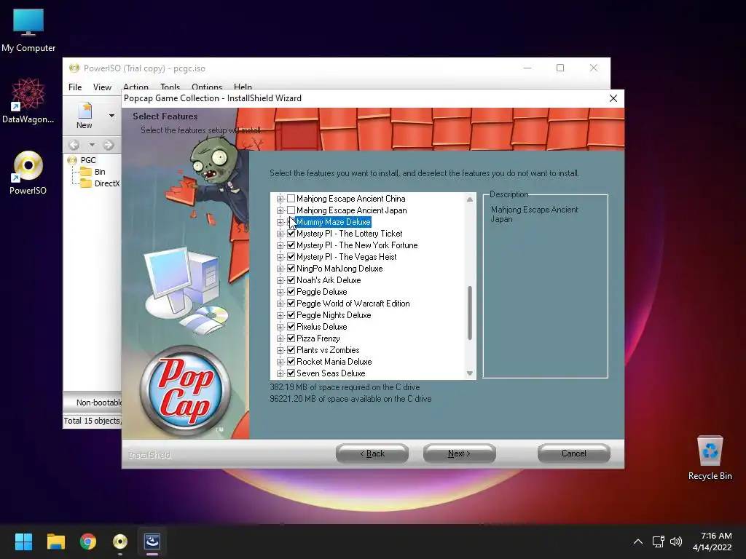Open the Tools menu in PowerISO

coord(170,86)
